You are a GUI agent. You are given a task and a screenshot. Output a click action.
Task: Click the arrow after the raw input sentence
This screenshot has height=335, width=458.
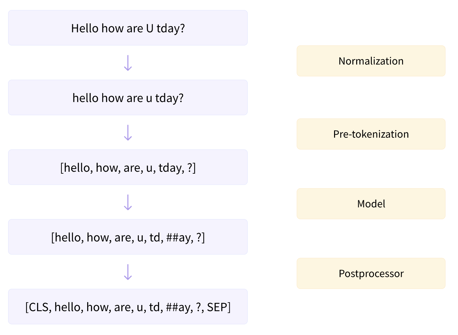click(128, 63)
